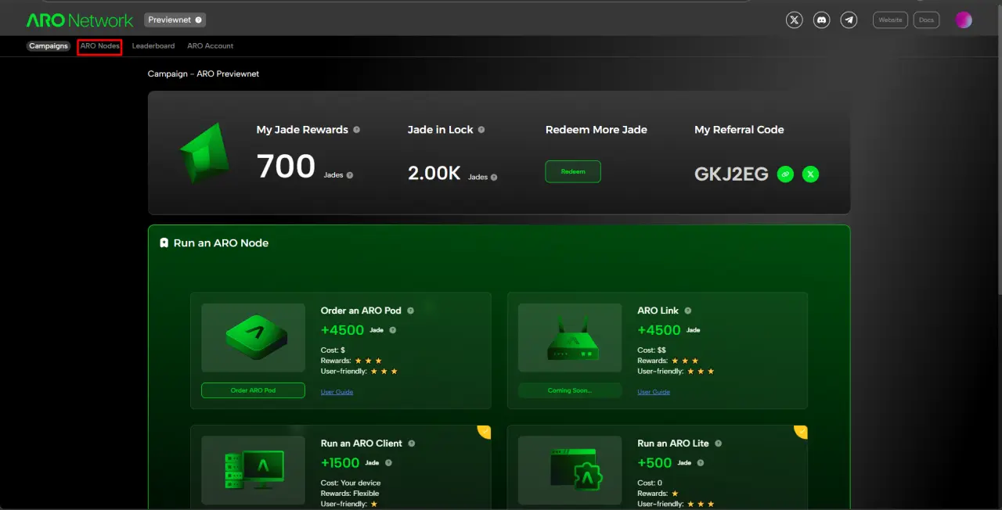The width and height of the screenshot is (1002, 510).
Task: Click the Order ARO Pod button
Action: point(253,390)
